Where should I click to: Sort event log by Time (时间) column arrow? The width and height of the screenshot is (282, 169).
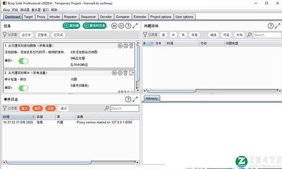(x=33, y=117)
